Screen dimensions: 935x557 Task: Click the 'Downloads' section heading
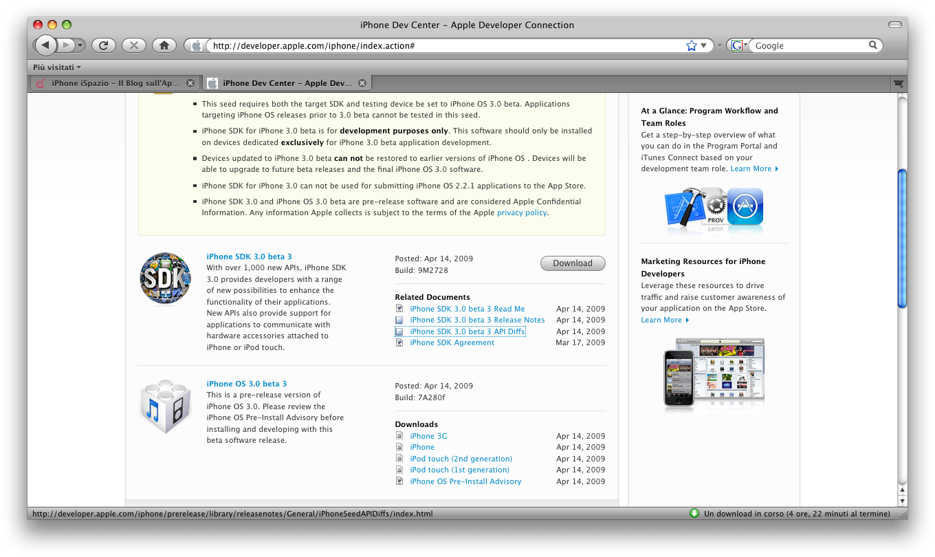tap(417, 424)
